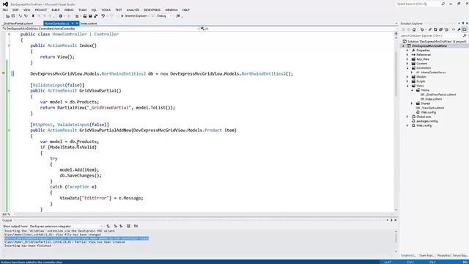Open the Debug configuration dropdown
The height and width of the screenshot is (264, 469).
(x=171, y=16)
